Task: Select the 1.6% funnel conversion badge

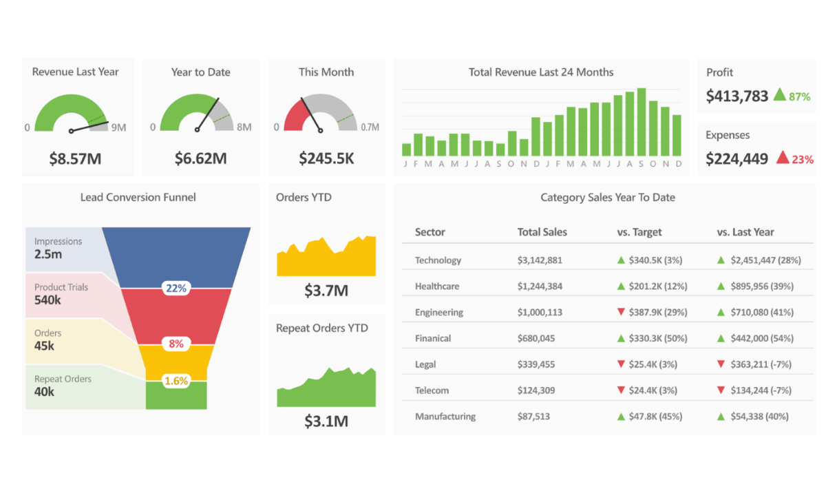Action: tap(176, 381)
